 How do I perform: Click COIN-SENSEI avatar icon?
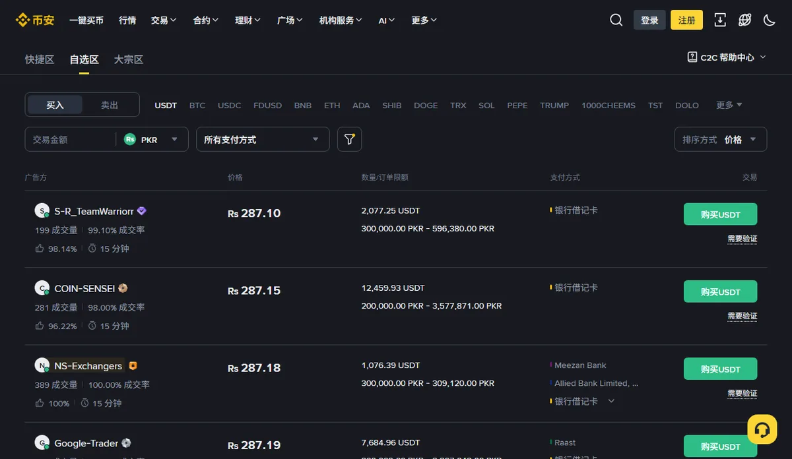42,288
